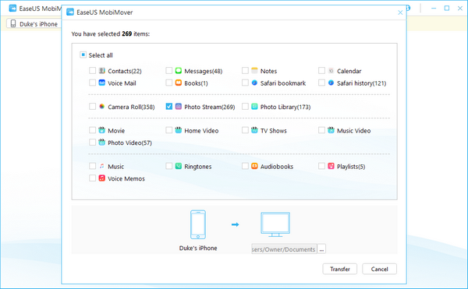
Task: Maximize the main EaseUS MobiMover window
Action: point(447,8)
